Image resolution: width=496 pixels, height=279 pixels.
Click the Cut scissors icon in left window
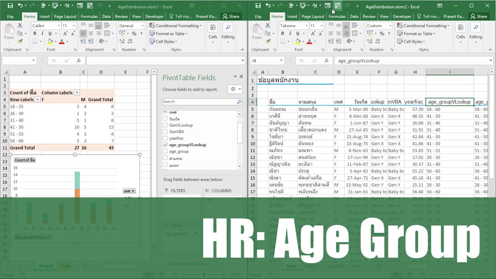20,26
